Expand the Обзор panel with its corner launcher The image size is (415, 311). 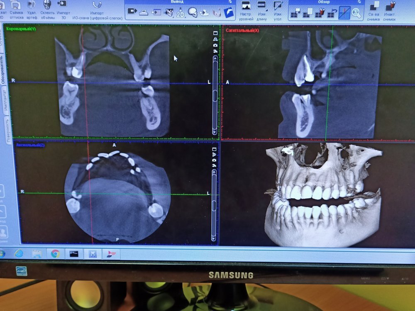(359, 2)
